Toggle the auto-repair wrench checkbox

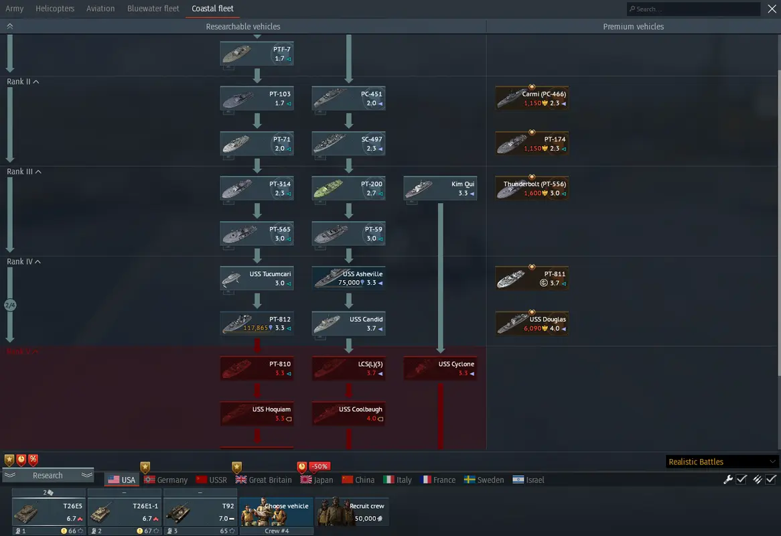tap(741, 479)
